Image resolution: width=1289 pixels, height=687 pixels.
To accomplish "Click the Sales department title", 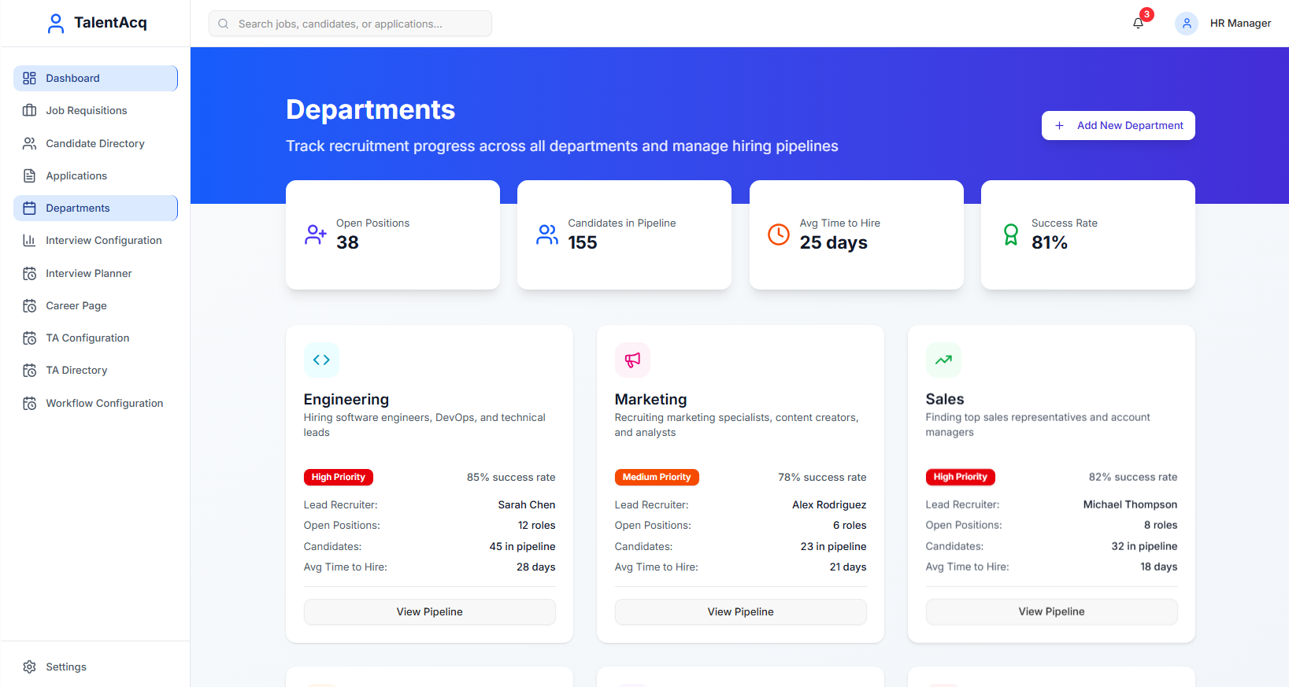I will (x=945, y=399).
